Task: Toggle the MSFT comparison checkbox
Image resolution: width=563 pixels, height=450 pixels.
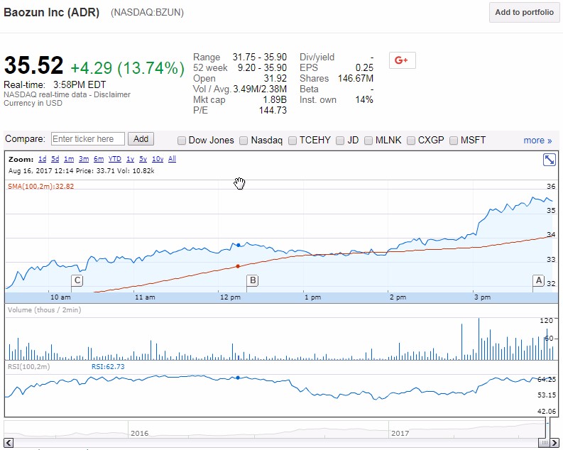Action: click(454, 141)
